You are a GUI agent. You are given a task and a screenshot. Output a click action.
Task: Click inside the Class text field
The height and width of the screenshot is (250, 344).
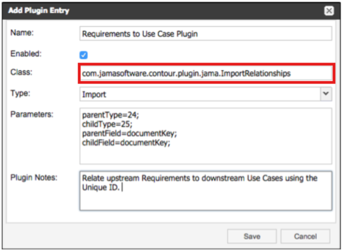[x=206, y=73]
